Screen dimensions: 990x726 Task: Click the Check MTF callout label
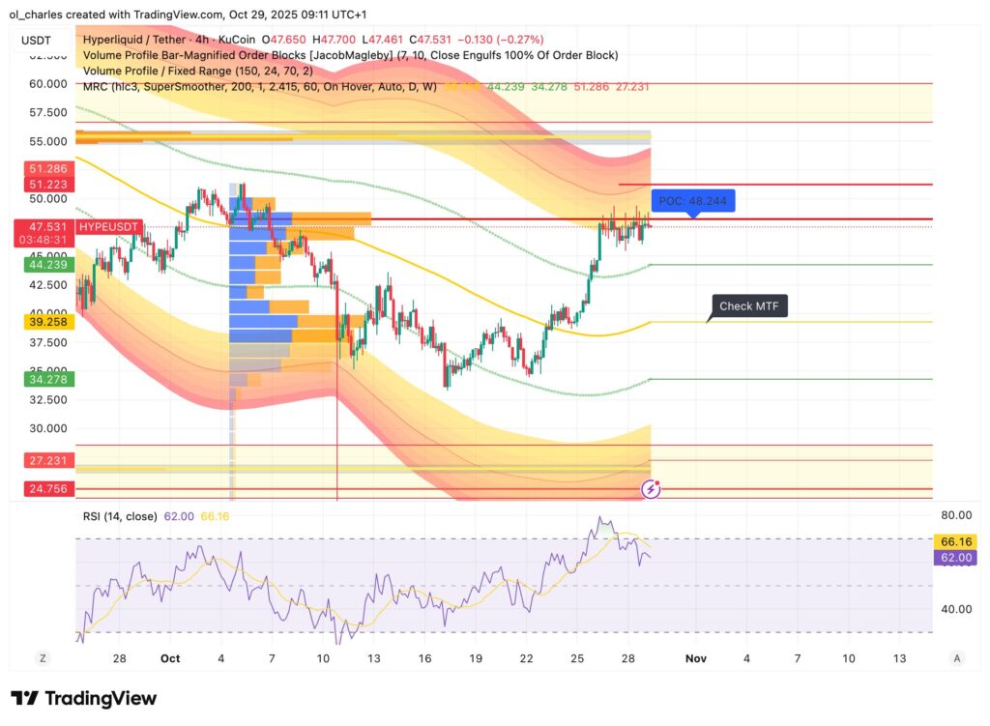click(x=750, y=306)
